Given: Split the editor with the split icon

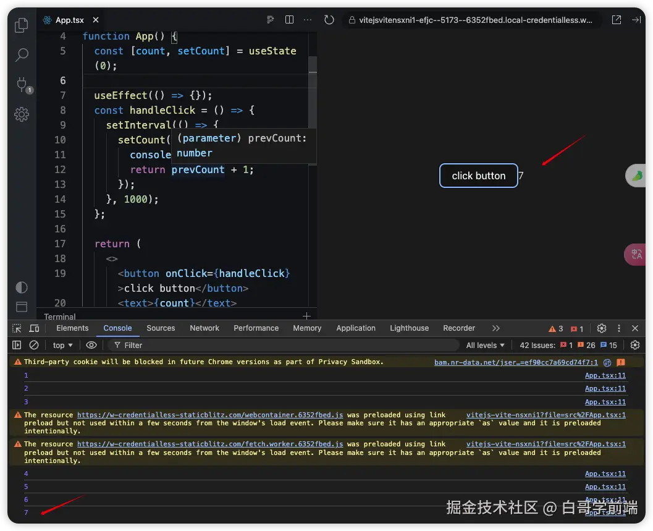Looking at the screenshot, I should point(290,20).
